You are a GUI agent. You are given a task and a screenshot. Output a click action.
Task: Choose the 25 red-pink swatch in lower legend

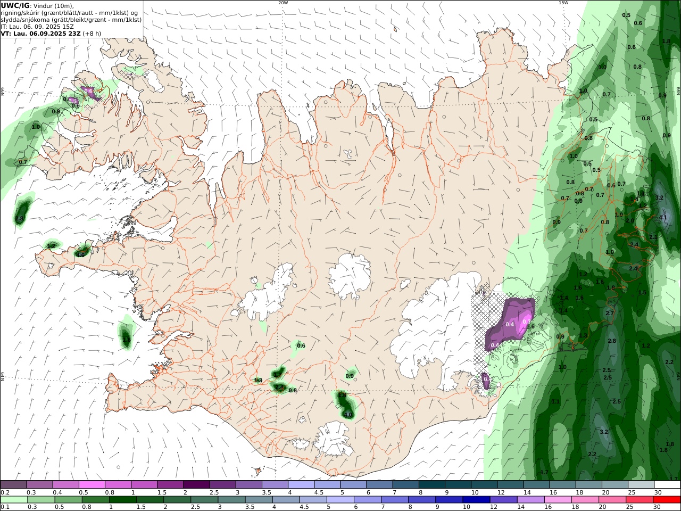[x=640, y=500]
